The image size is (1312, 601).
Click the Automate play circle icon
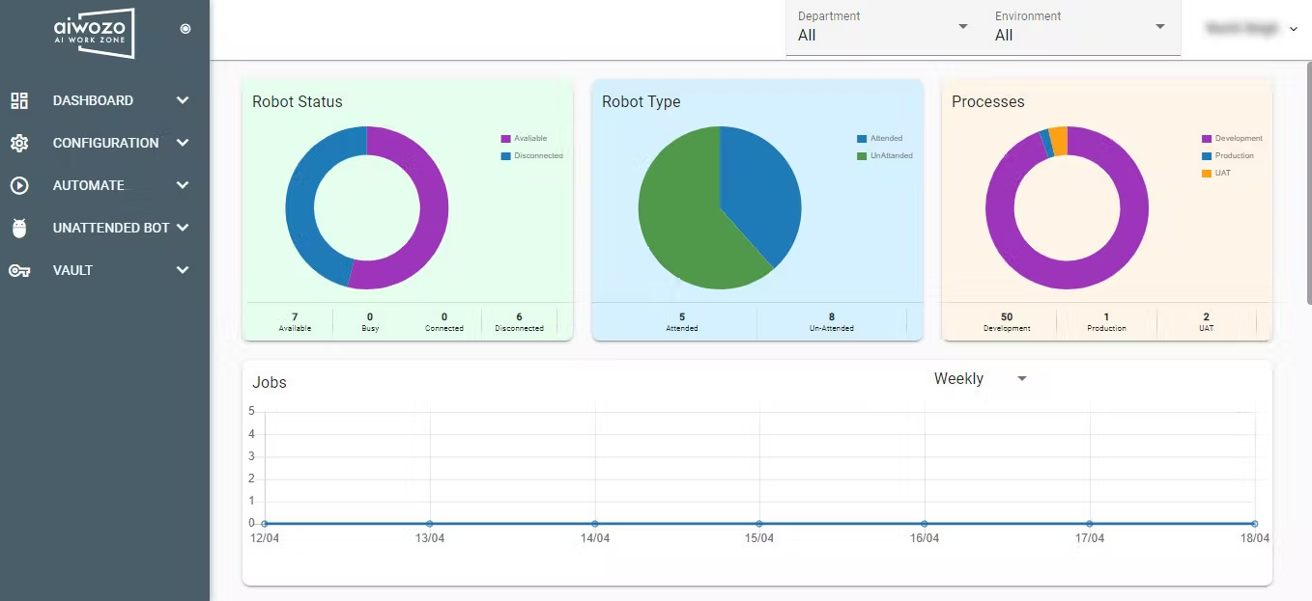[19, 185]
